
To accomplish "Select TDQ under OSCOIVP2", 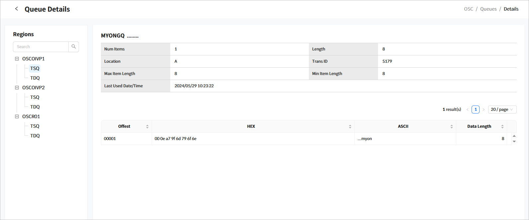I will tap(35, 107).
